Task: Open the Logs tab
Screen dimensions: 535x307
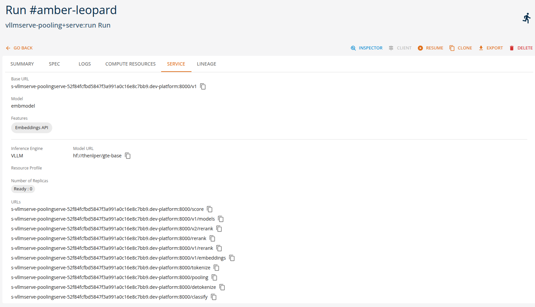Action: pyautogui.click(x=85, y=64)
